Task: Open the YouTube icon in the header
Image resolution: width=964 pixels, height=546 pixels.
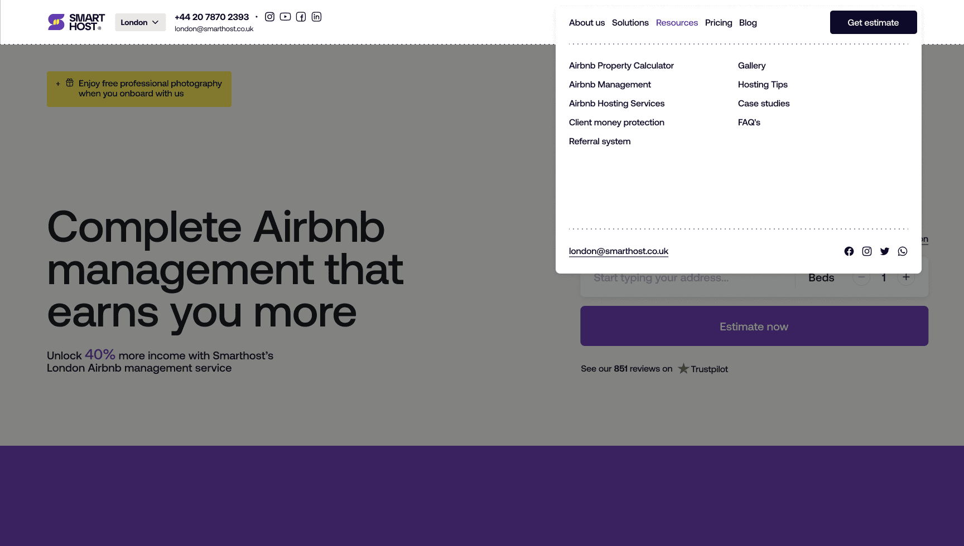Action: (x=285, y=17)
